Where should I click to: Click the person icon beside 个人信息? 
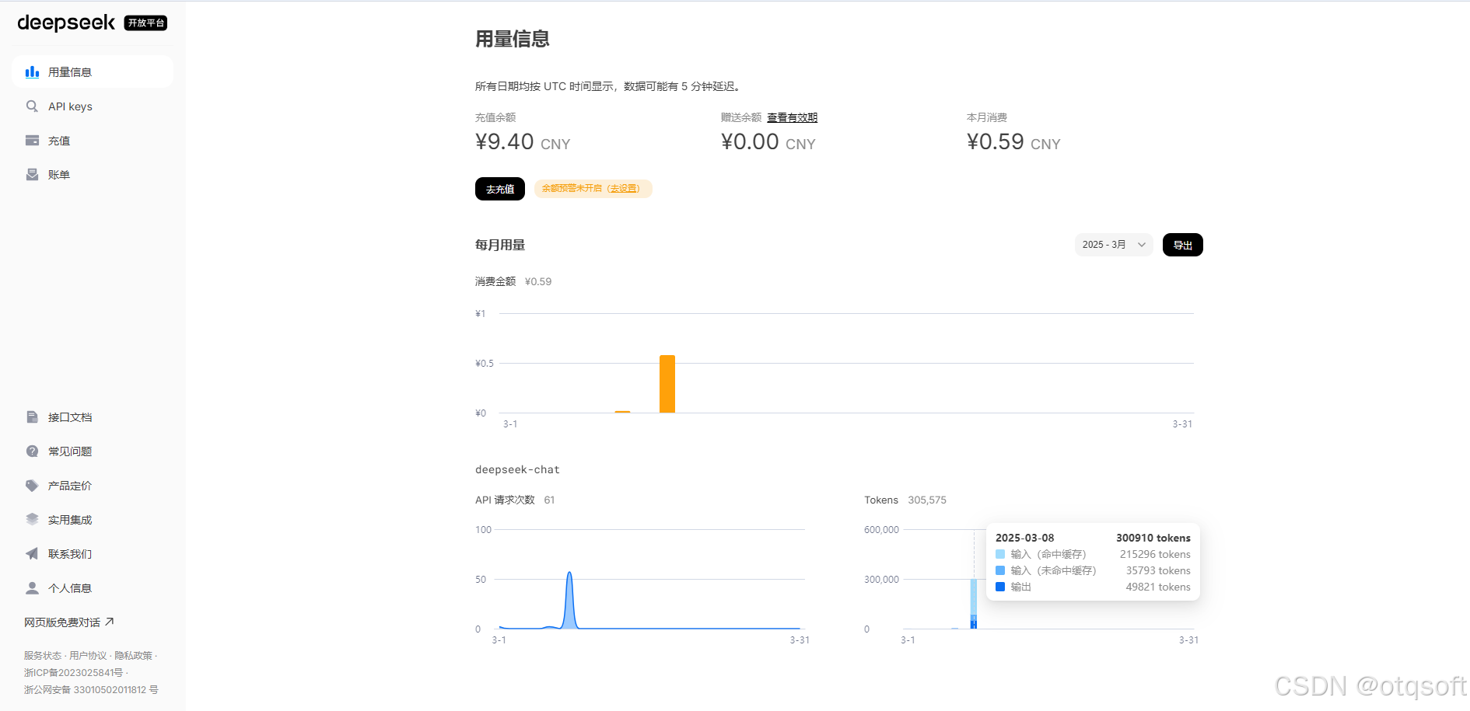[32, 588]
